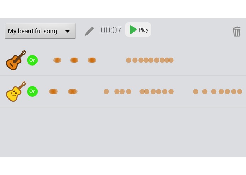Screen dimensions: 246x175
Task: Click the trash can delete icon
Action: 236,31
